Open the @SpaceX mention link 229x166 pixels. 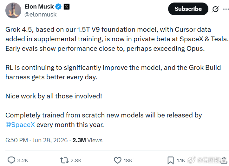pyautogui.click(x=20, y=125)
